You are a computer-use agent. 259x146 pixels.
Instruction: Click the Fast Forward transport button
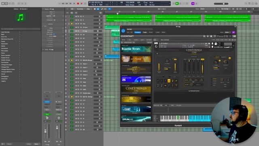point(67,4)
